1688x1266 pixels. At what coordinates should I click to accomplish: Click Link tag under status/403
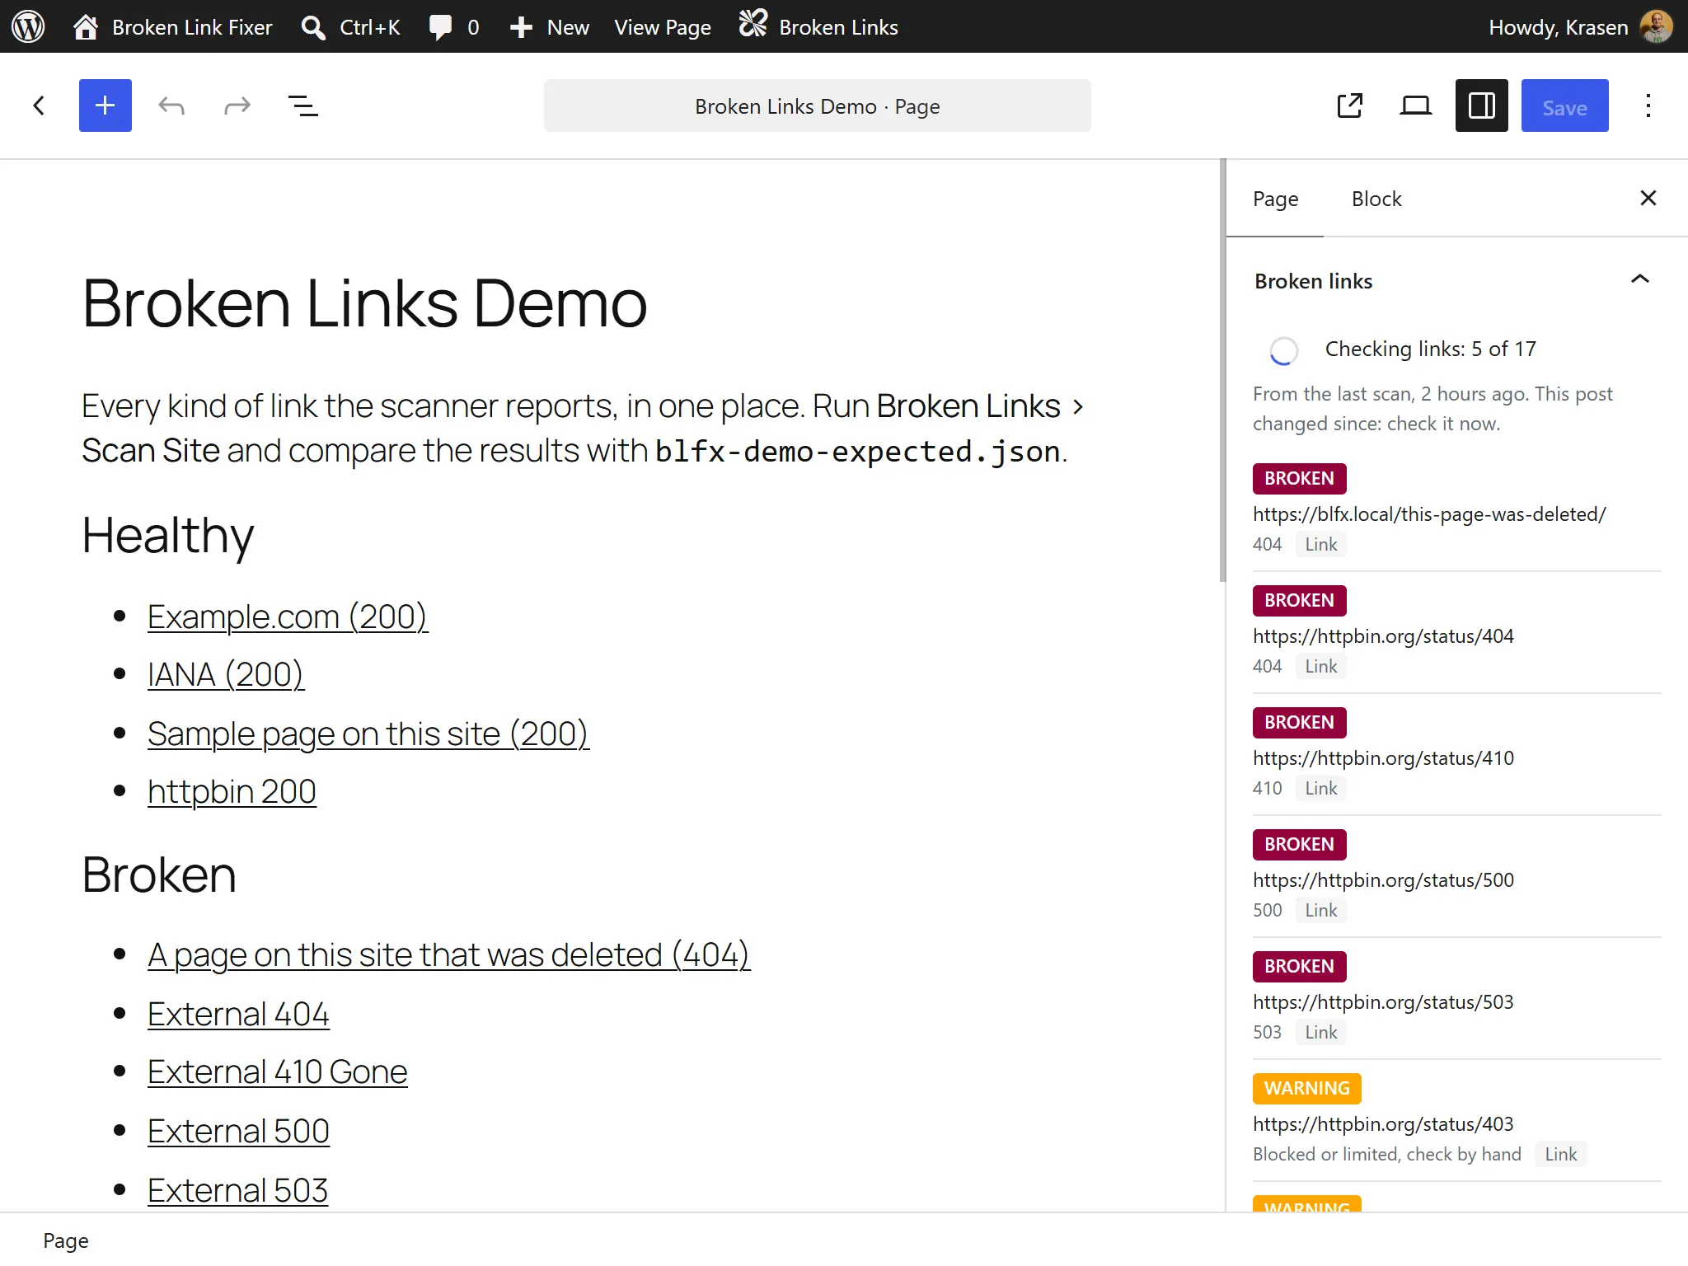click(1560, 1154)
